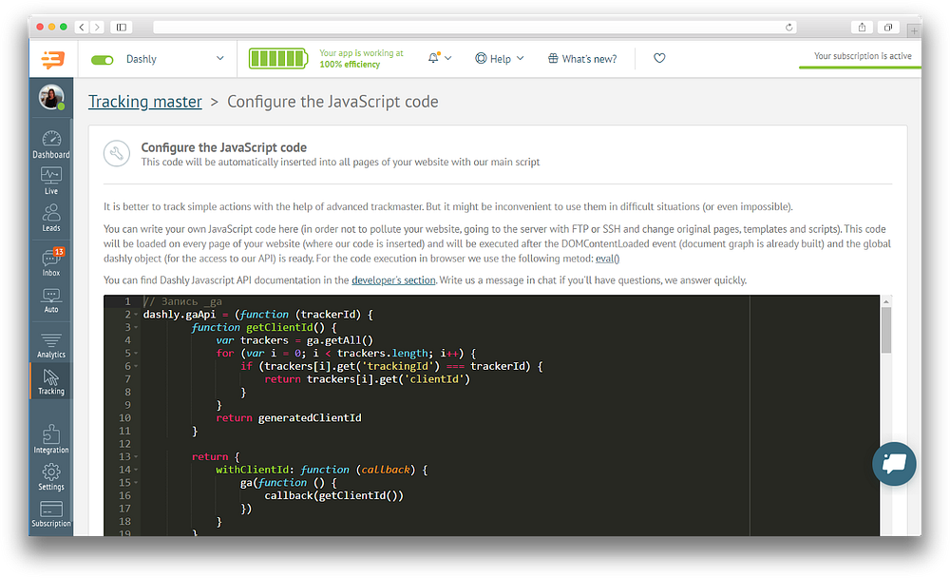
Task: Open the Leads section
Action: click(x=51, y=218)
